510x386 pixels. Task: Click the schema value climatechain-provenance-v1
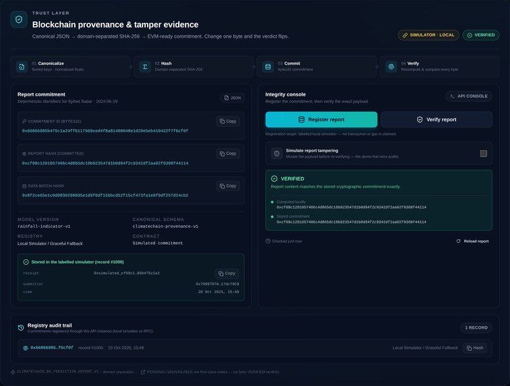pos(165,226)
